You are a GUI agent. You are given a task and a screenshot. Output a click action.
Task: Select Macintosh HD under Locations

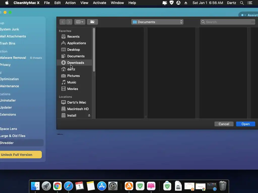[75, 109]
